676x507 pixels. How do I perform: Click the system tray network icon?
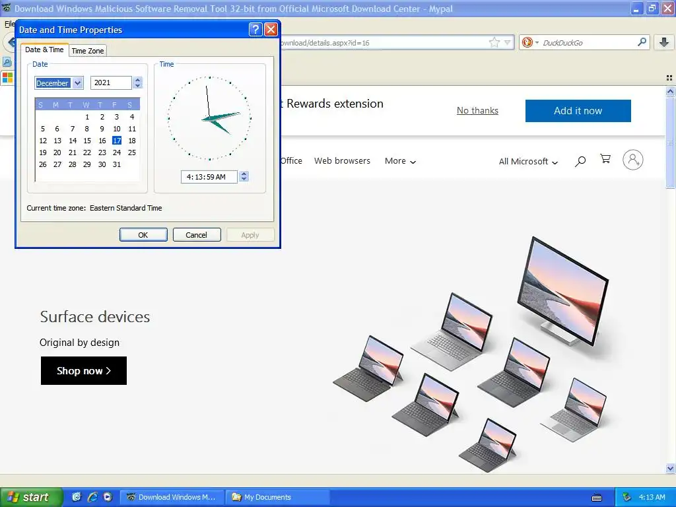pyautogui.click(x=626, y=497)
